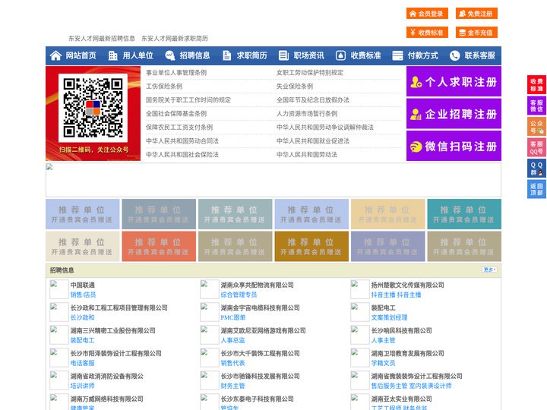Click the document icon beside 求职简历
The image size is (547, 410).
(x=226, y=55)
